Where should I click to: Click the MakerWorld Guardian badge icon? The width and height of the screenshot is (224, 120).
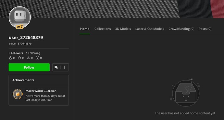point(18,94)
